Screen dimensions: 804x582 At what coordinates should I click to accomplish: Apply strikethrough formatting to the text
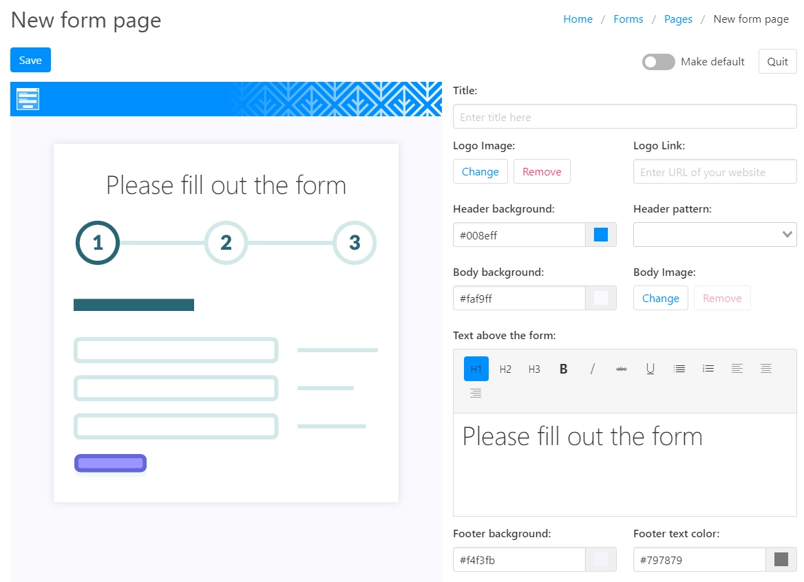pos(621,369)
